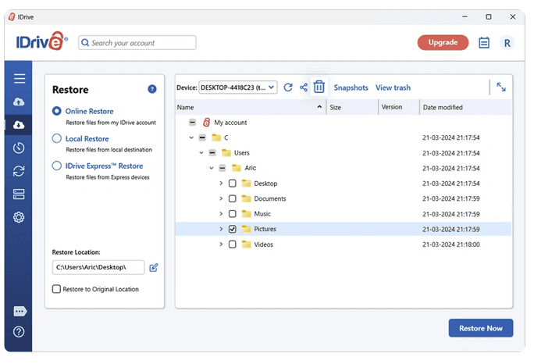
Task: Sort by Size column header
Action: click(x=352, y=107)
